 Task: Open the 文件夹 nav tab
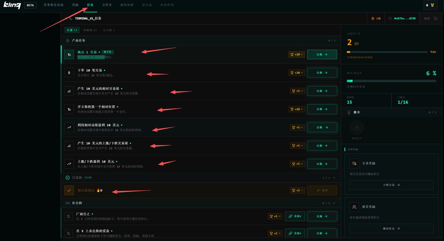pos(107,5)
